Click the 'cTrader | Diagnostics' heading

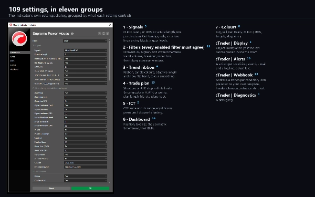236,95
